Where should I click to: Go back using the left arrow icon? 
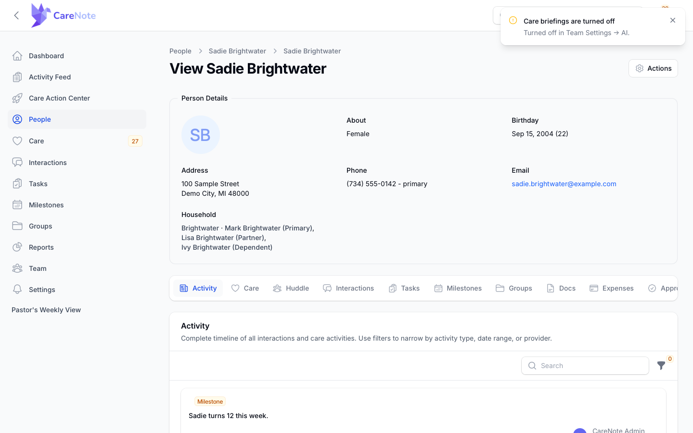pyautogui.click(x=16, y=15)
